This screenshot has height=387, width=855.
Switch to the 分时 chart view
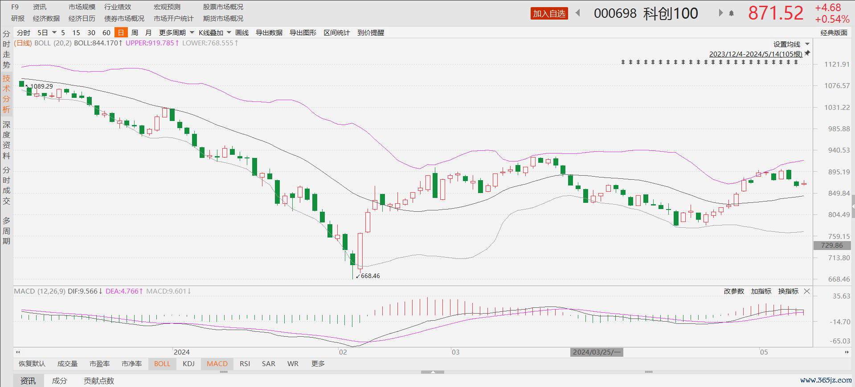point(23,32)
